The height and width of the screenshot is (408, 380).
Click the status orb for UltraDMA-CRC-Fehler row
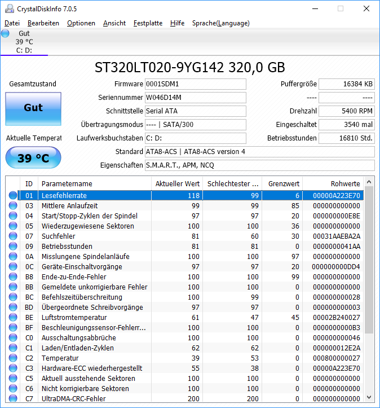click(x=13, y=398)
